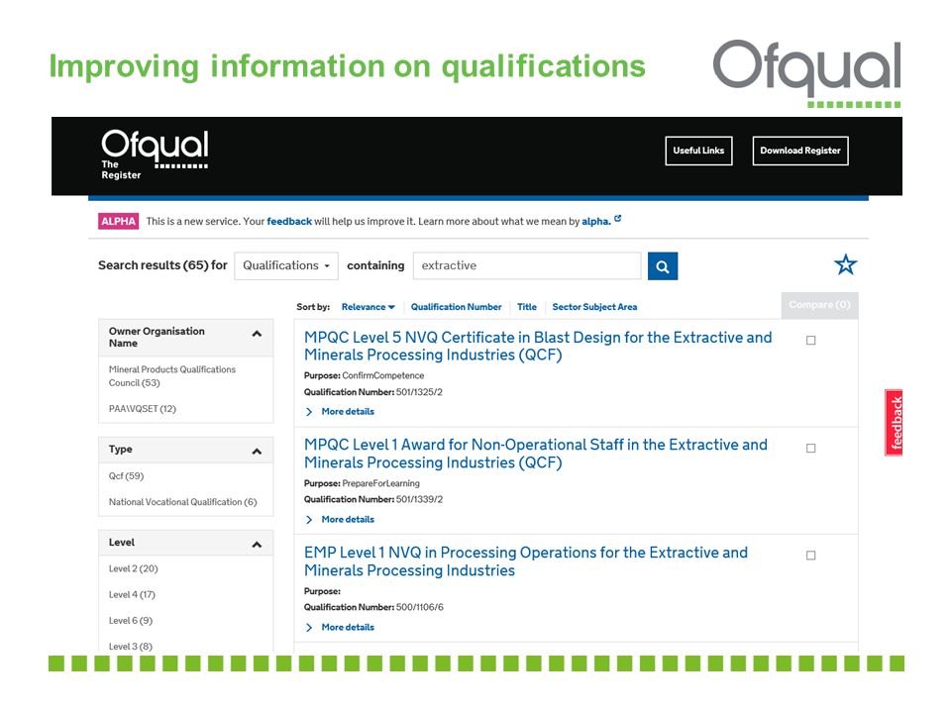Sort by Qualification Number
The width and height of the screenshot is (951, 713).
pos(456,307)
